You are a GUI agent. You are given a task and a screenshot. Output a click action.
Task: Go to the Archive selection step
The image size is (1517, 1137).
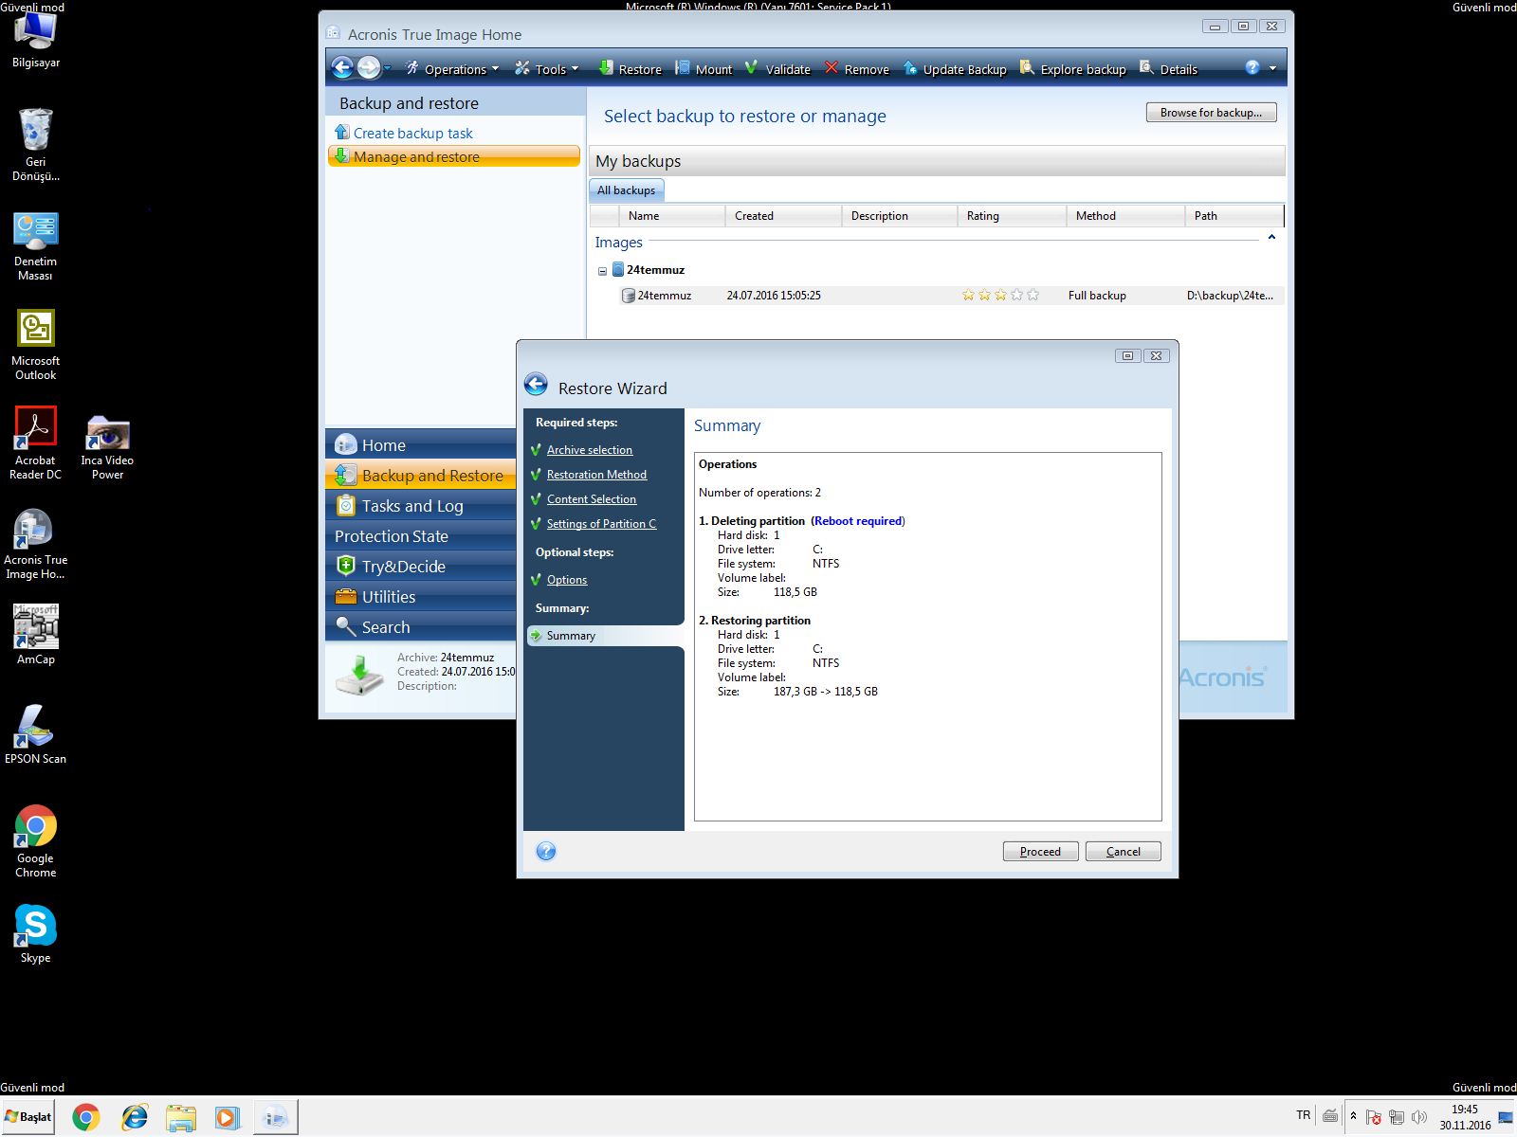[590, 450]
